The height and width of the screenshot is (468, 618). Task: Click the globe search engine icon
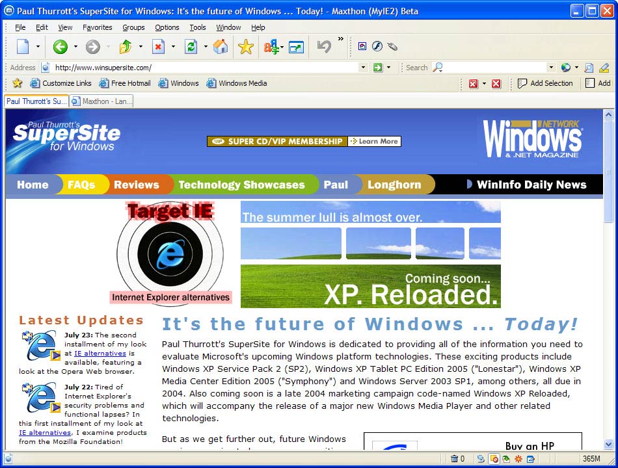pyautogui.click(x=565, y=68)
